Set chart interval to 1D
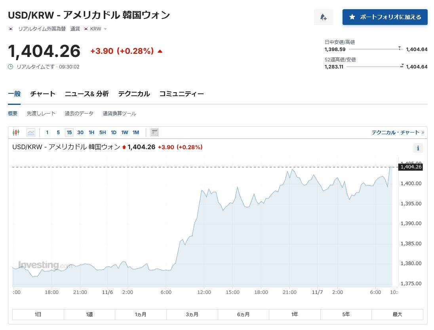The height and width of the screenshot is (330, 434). pyautogui.click(x=114, y=133)
